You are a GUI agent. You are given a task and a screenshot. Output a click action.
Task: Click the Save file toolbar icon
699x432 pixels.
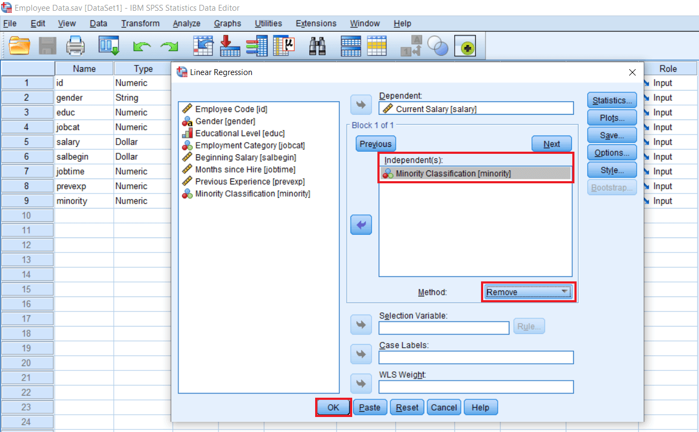pos(48,46)
